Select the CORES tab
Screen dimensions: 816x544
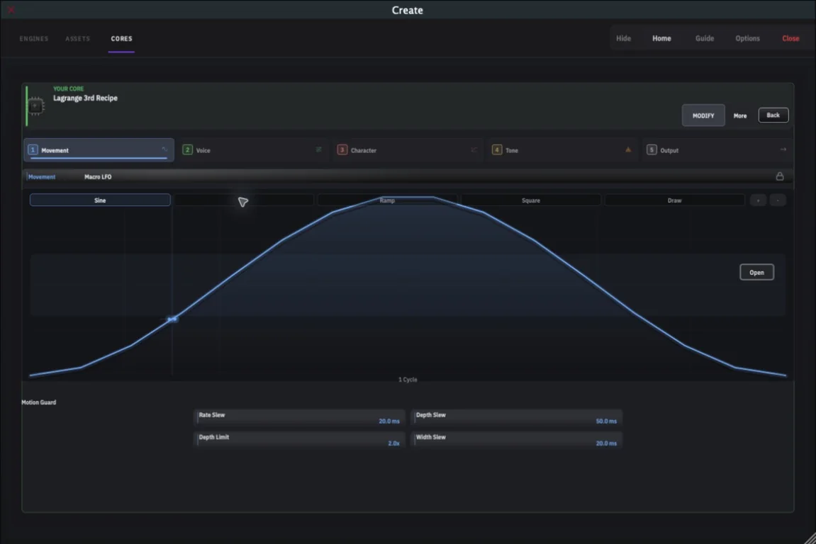pos(121,38)
